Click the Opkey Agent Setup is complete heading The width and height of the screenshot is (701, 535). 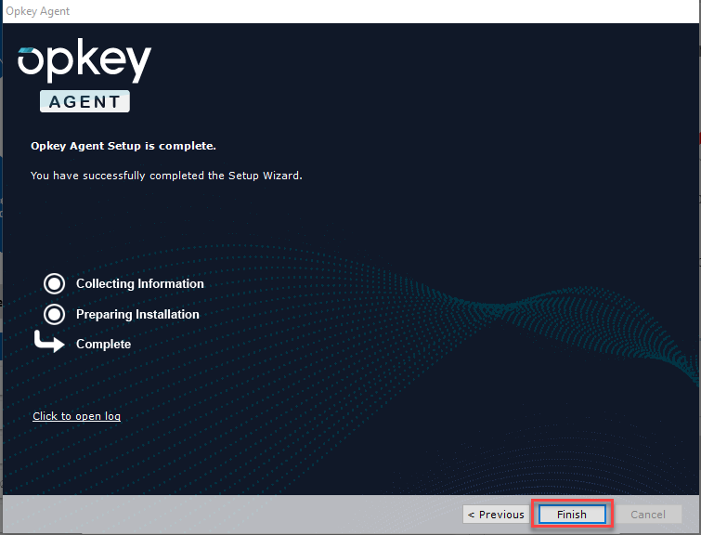(x=123, y=146)
